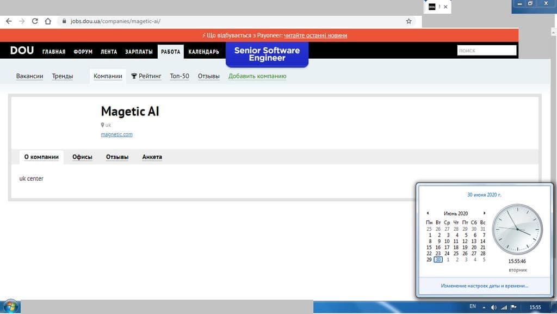
Task: Reload the current page
Action: 35,21
